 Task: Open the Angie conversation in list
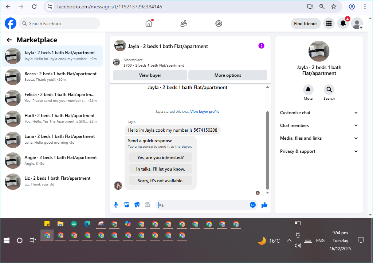[52, 161]
